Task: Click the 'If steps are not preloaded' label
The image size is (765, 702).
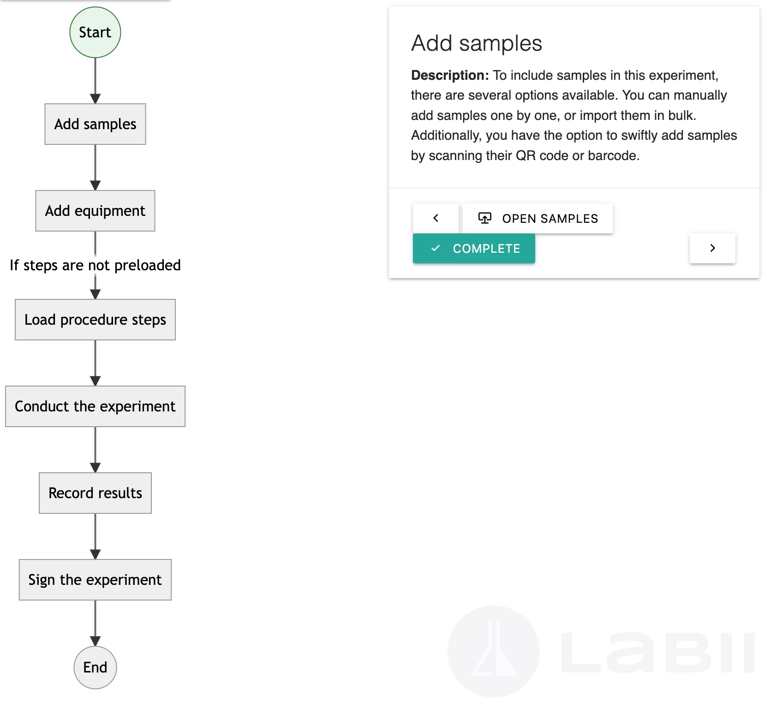Action: click(x=95, y=265)
